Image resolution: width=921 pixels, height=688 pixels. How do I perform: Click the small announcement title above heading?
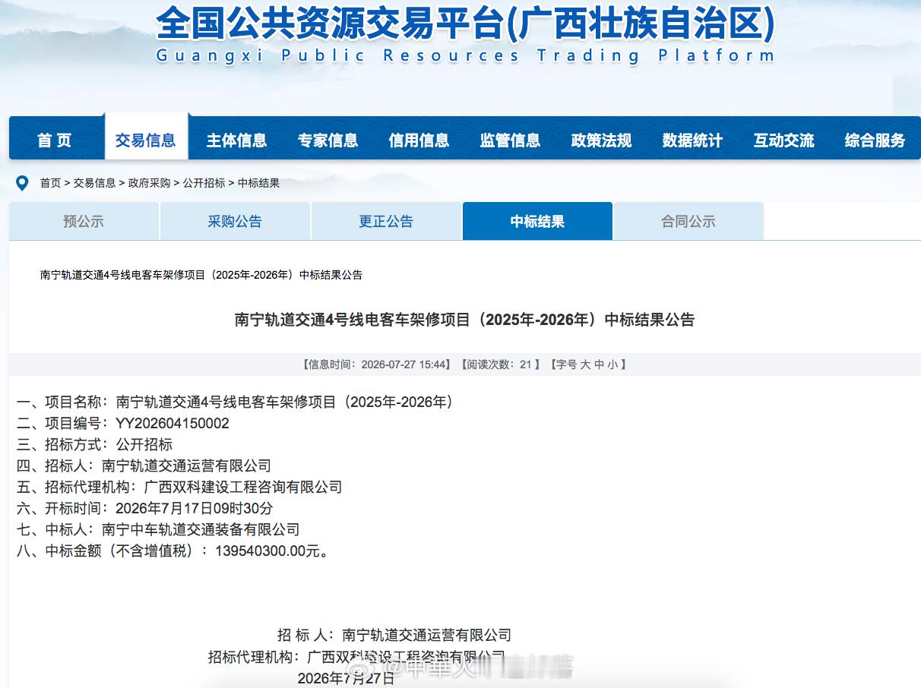point(201,275)
